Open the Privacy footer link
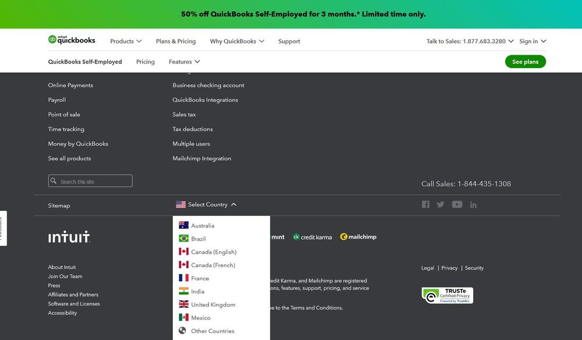The image size is (582, 340). [450, 268]
